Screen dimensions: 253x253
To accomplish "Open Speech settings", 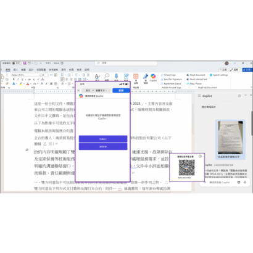I will point(218,75).
